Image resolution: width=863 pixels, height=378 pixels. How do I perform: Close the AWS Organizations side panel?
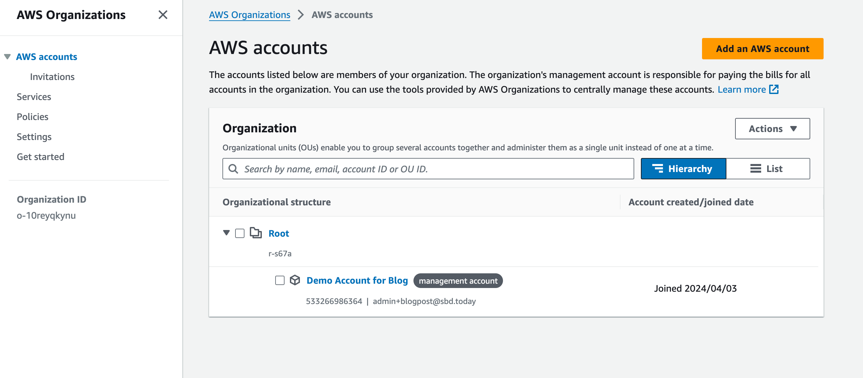click(x=163, y=15)
